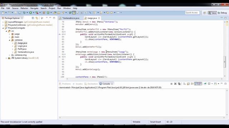The width and height of the screenshot is (229, 128).
Task: Click the New file toolbar icon
Action: coord(3,13)
